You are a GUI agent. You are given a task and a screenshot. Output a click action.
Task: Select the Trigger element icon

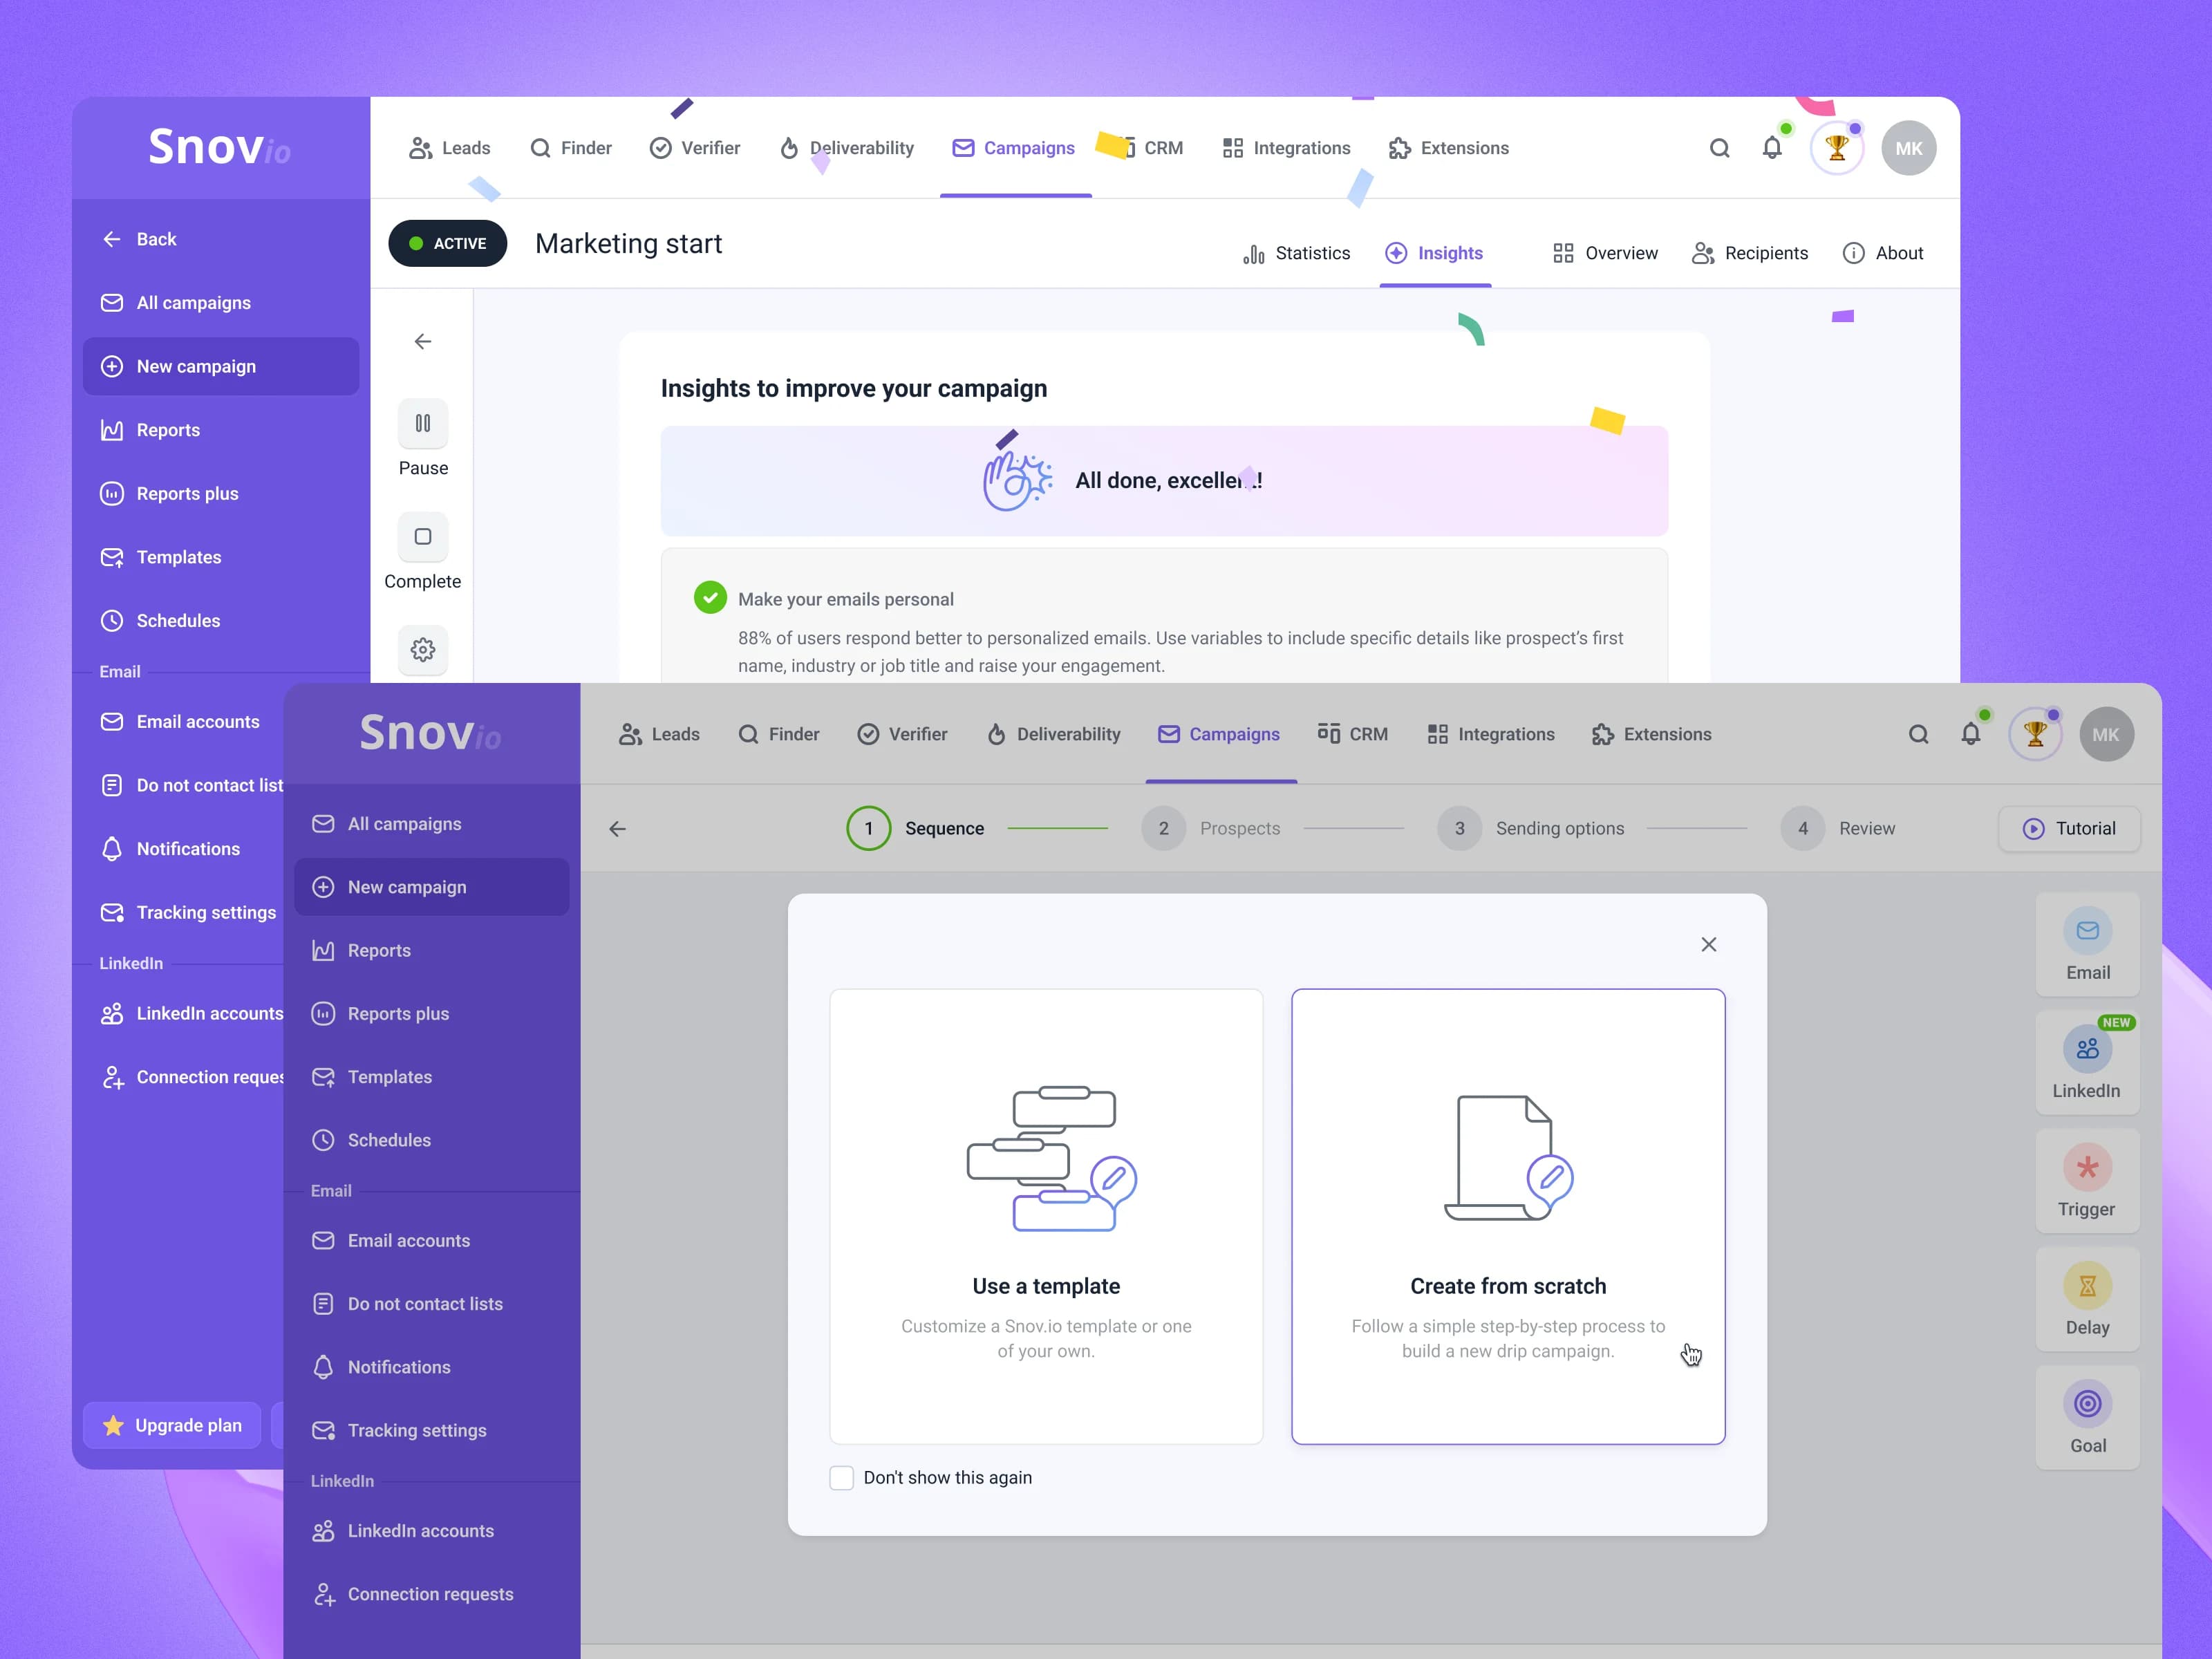2087,1167
